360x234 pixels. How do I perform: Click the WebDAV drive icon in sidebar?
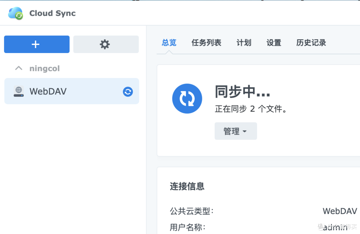coord(19,91)
